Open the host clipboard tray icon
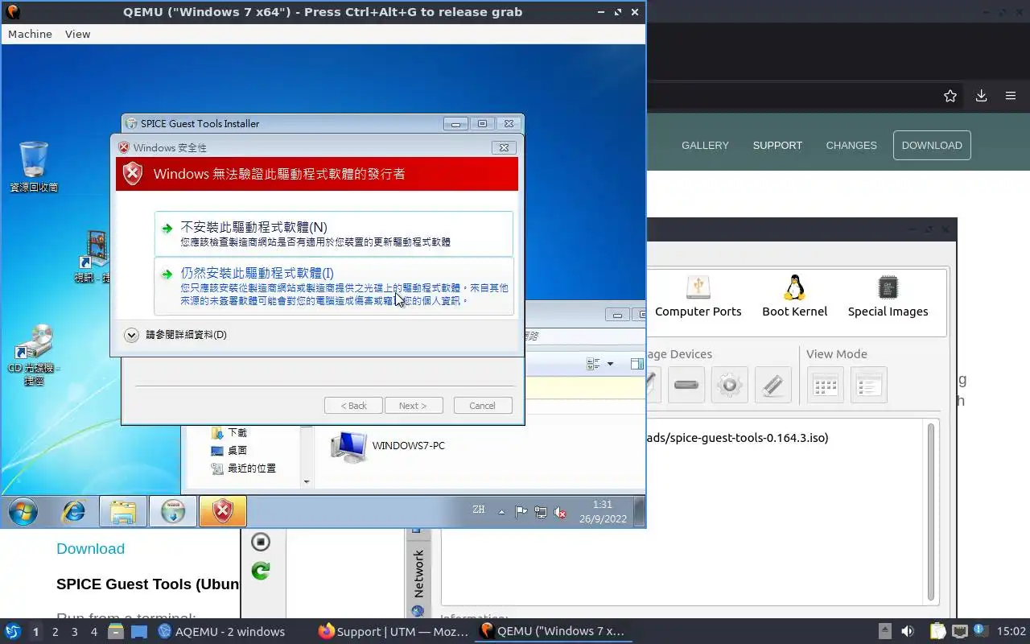The height and width of the screenshot is (644, 1030). 938,632
